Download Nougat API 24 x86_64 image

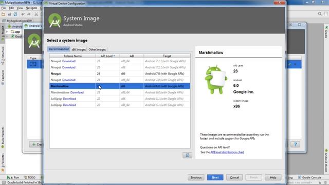click(x=69, y=80)
